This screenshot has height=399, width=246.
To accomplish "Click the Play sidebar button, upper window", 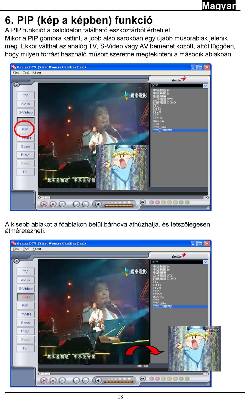I will [25, 155].
